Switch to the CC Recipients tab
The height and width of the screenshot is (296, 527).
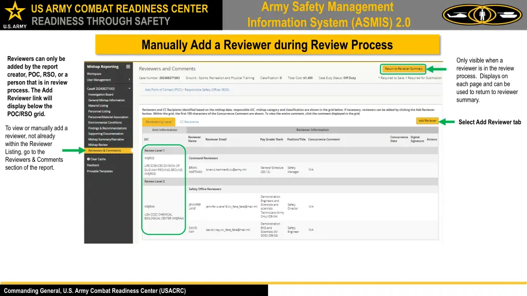pos(189,122)
